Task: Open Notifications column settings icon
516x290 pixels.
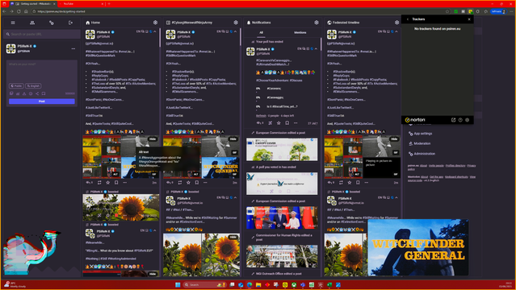Action: pos(317,23)
